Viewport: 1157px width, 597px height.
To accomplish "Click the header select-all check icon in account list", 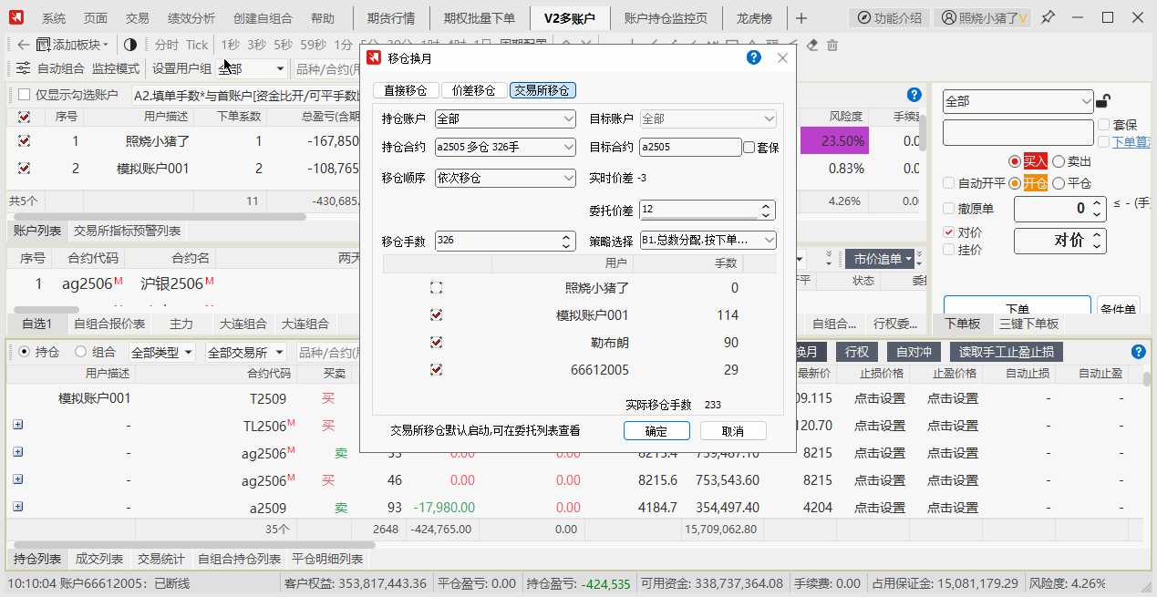I will click(24, 117).
